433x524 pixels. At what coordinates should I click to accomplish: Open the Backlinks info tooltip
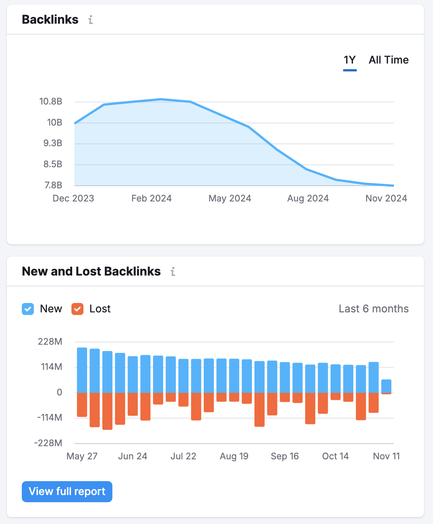[90, 20]
